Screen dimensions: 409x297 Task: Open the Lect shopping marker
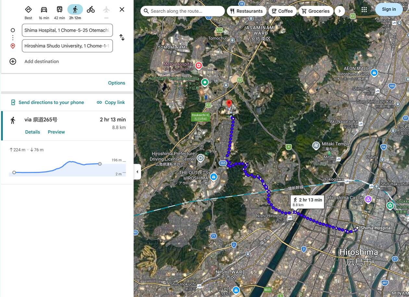(236, 290)
